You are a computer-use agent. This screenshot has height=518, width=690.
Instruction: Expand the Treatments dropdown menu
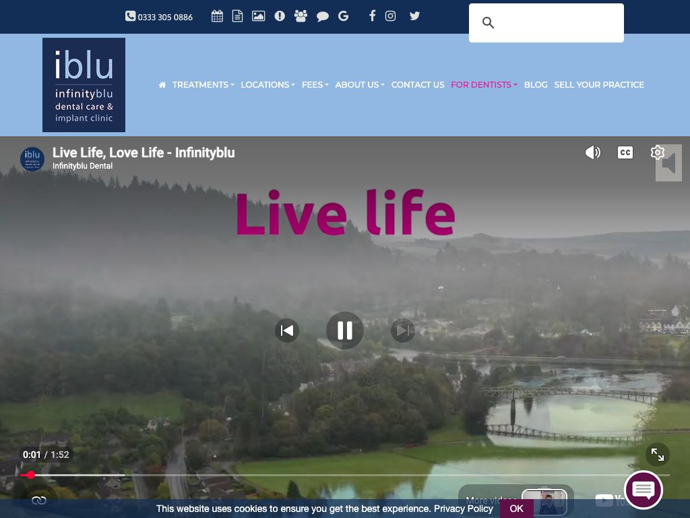tap(203, 84)
